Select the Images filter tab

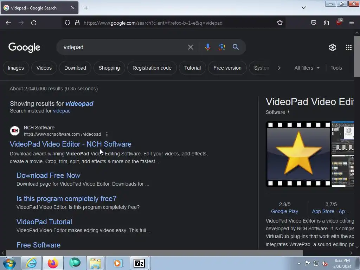coord(16,68)
